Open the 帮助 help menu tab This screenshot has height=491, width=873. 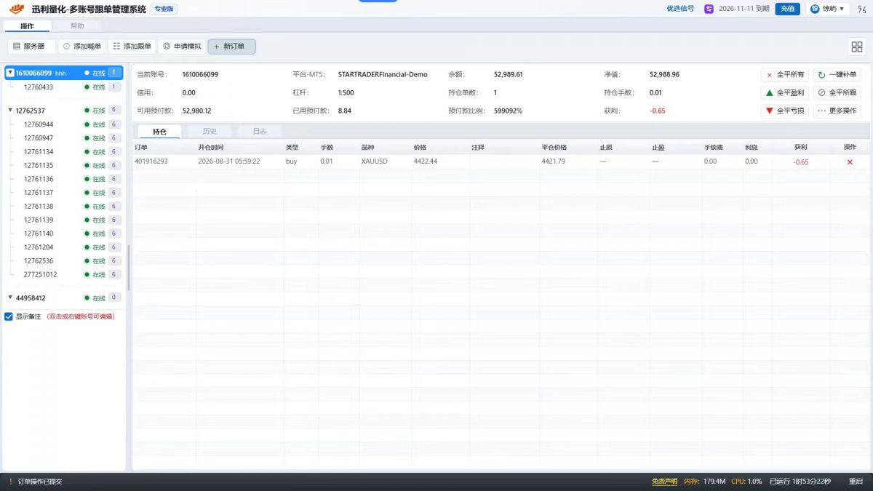pyautogui.click(x=77, y=25)
